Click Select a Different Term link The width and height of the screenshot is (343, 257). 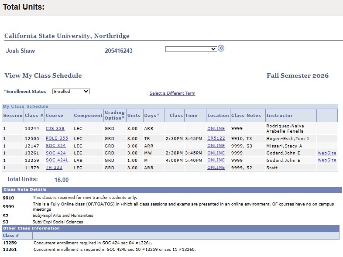(x=172, y=93)
